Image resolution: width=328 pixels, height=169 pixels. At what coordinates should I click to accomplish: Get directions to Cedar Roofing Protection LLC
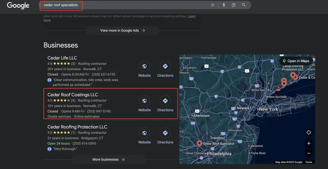pos(165,133)
